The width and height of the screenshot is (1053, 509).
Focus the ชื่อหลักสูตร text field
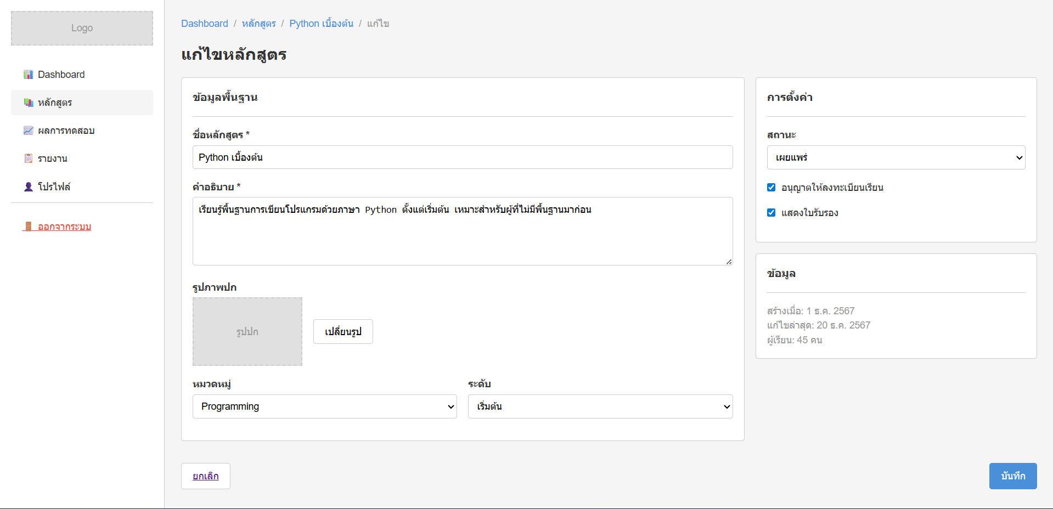click(x=462, y=157)
